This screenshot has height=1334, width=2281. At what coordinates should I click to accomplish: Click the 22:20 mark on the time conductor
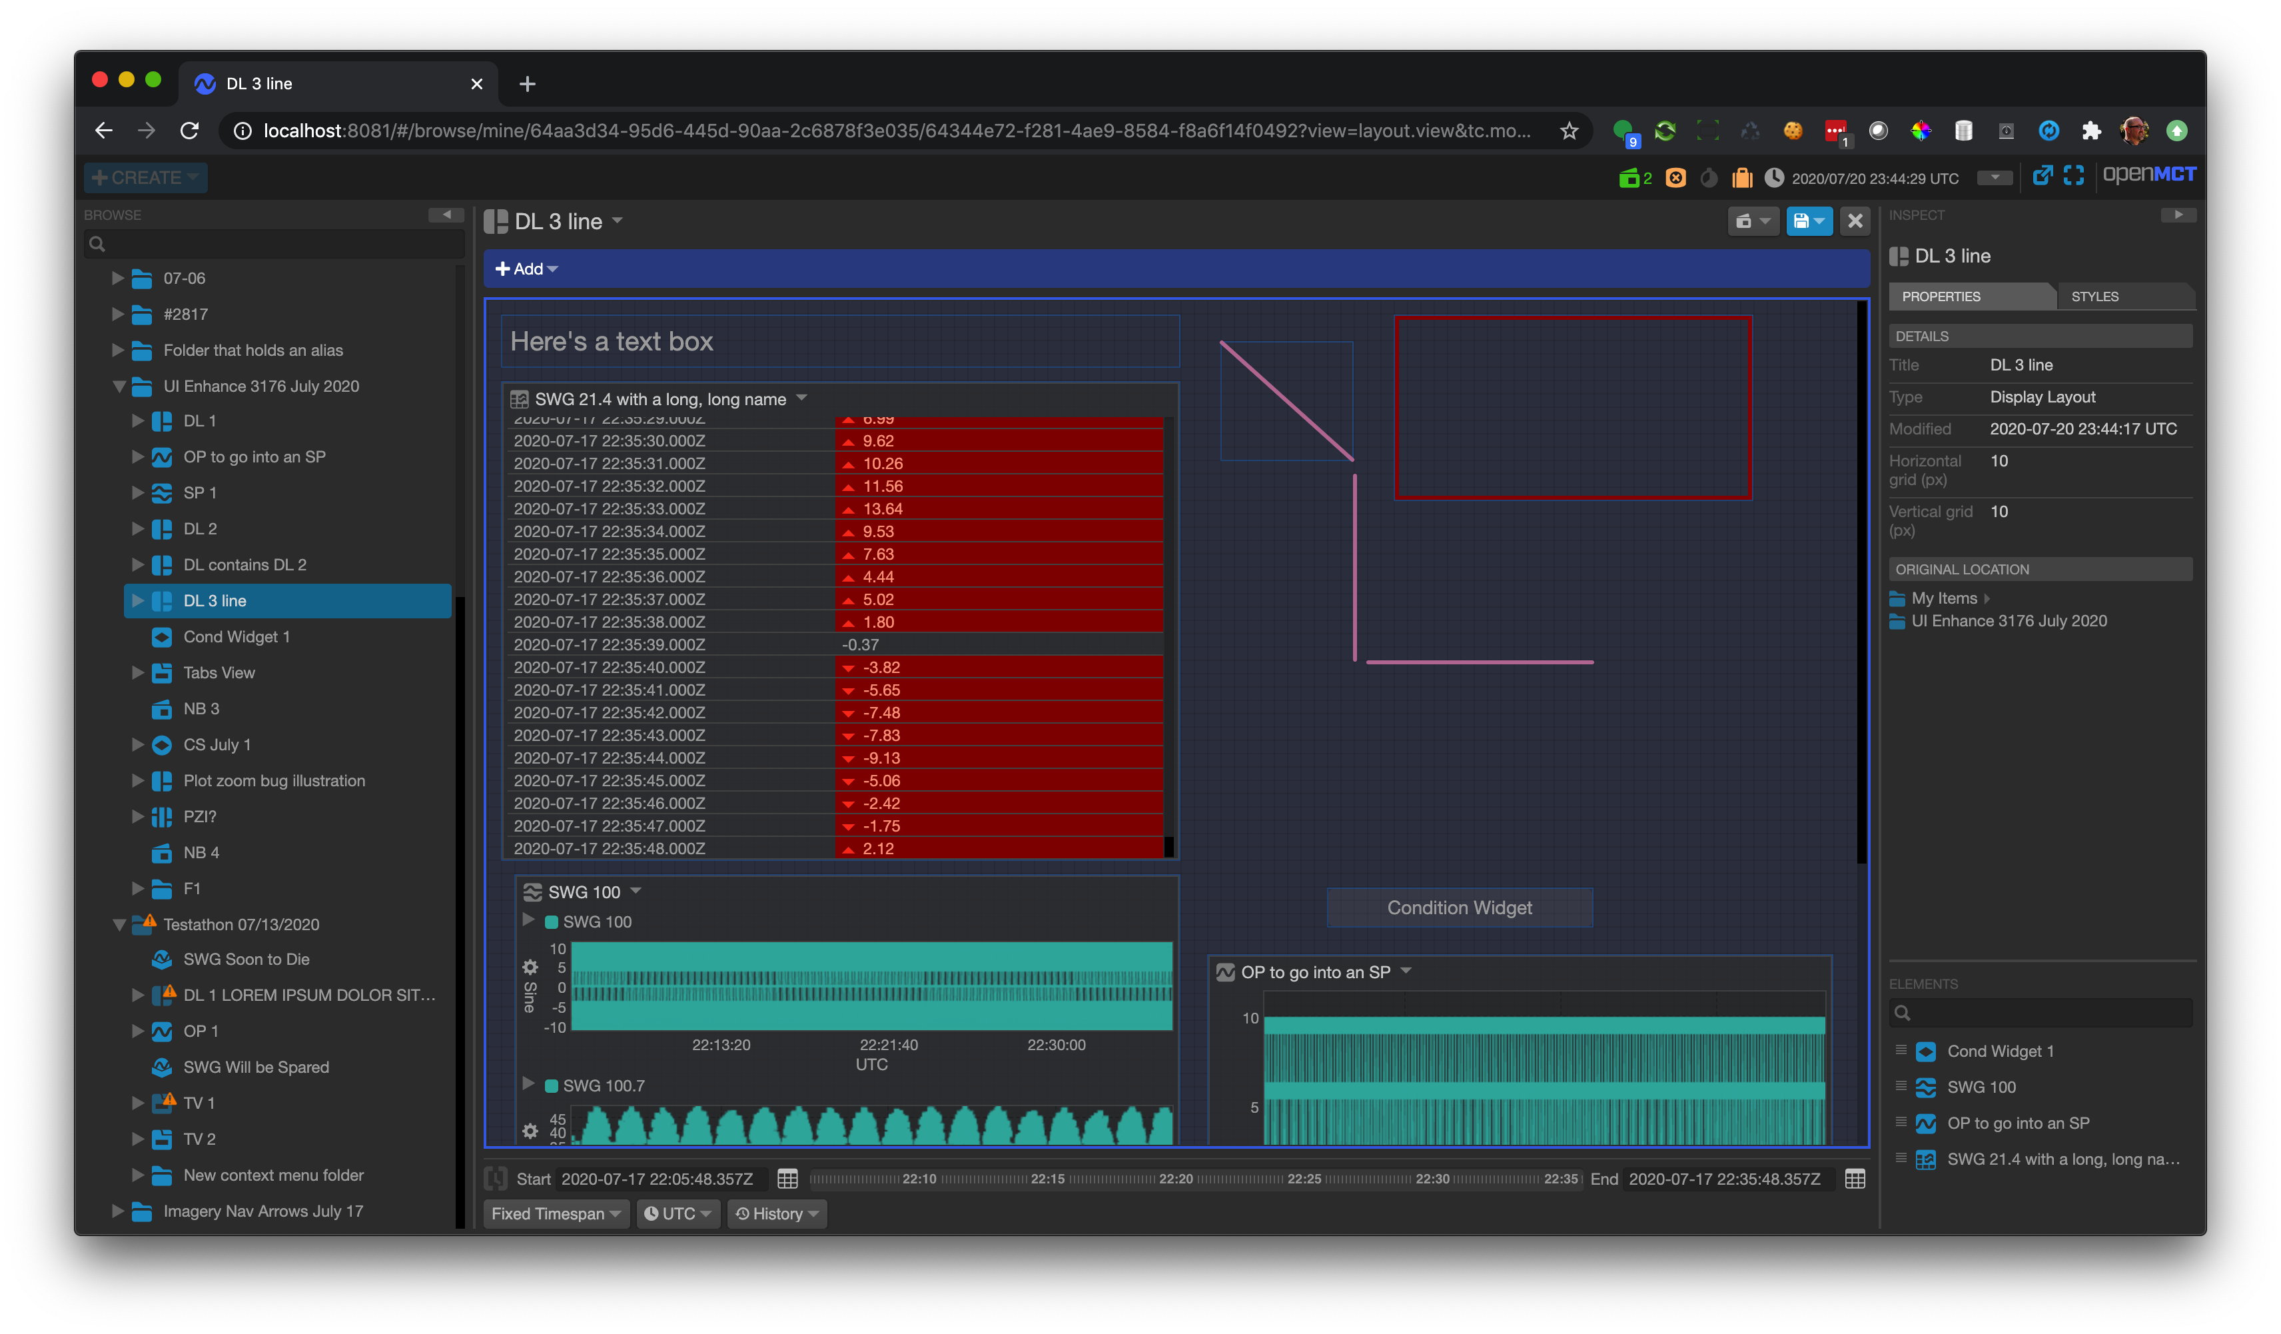coord(1175,1179)
